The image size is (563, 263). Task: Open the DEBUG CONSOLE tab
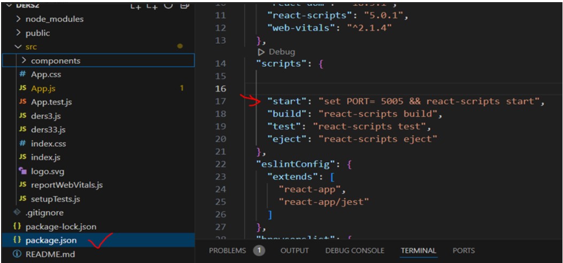[x=354, y=251]
